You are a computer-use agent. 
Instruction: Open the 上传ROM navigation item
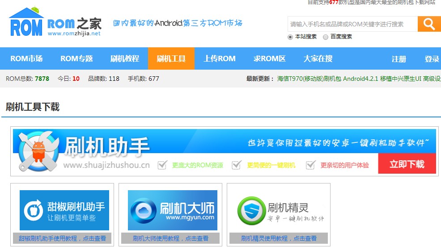(220, 58)
